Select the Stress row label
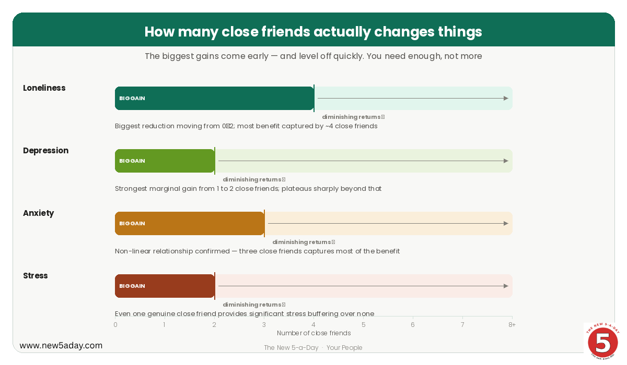 [x=36, y=276]
